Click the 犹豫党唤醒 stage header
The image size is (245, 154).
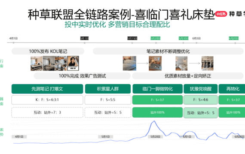point(201,89)
